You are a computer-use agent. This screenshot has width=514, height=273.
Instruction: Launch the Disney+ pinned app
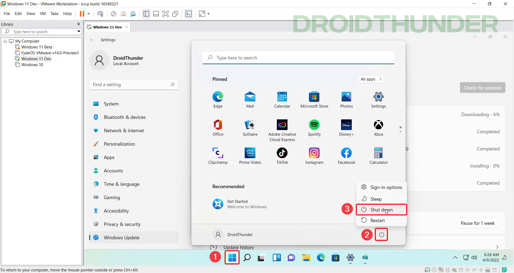pos(346,128)
